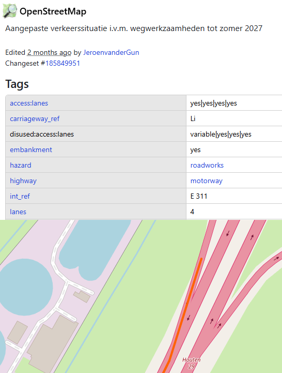The height and width of the screenshot is (373, 282).
Task: Select the embankment value 'yes'
Action: click(x=195, y=150)
